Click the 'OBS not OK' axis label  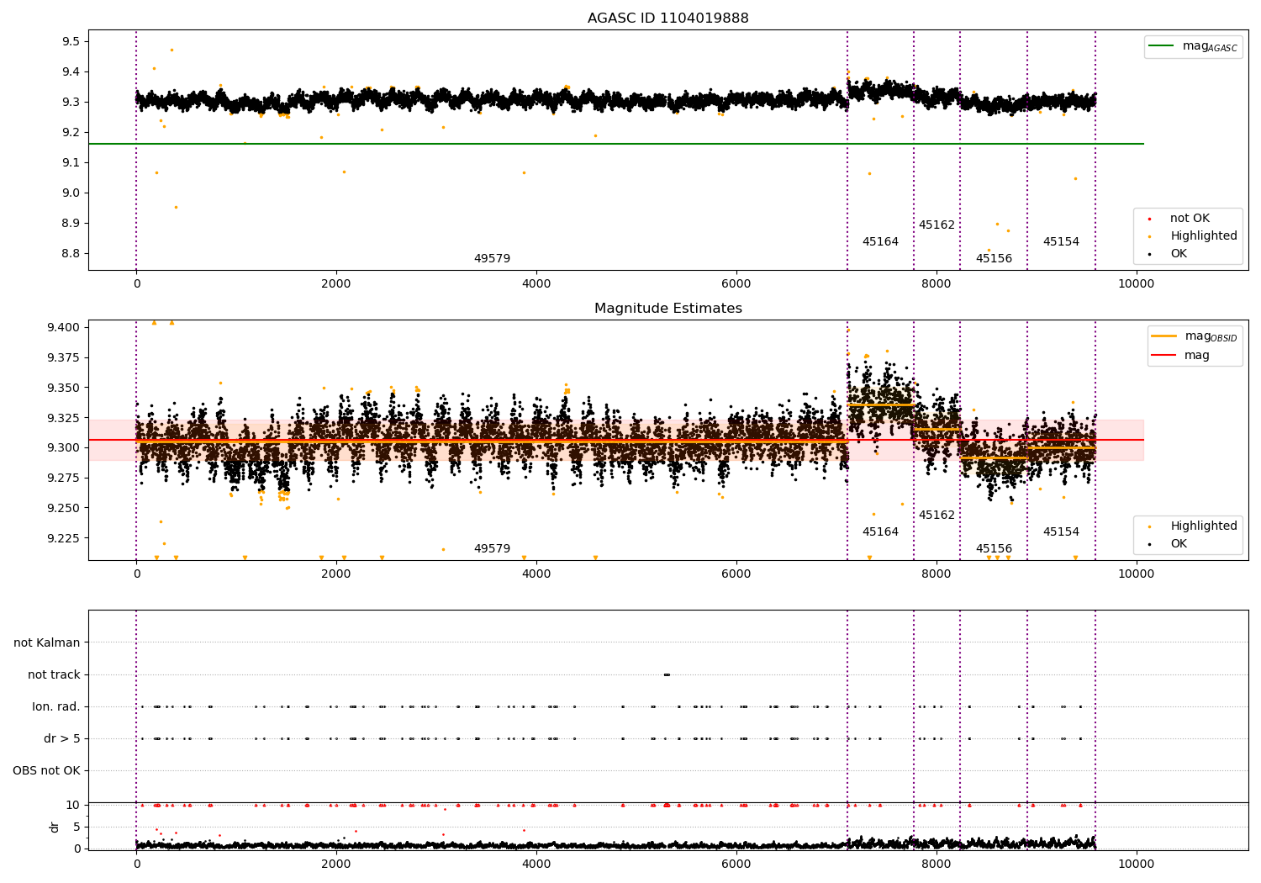[46, 771]
